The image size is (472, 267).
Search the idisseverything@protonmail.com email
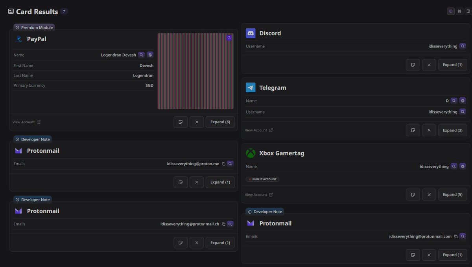coord(463,236)
